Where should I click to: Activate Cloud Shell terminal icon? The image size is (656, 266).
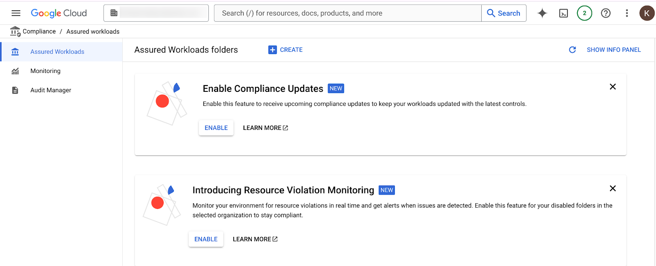pyautogui.click(x=563, y=13)
